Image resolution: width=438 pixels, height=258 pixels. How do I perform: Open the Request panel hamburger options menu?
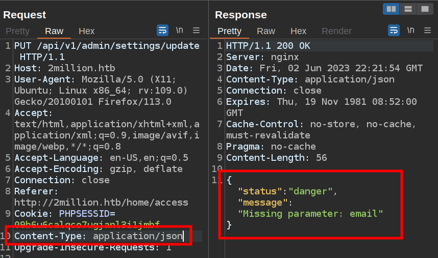[x=197, y=31]
